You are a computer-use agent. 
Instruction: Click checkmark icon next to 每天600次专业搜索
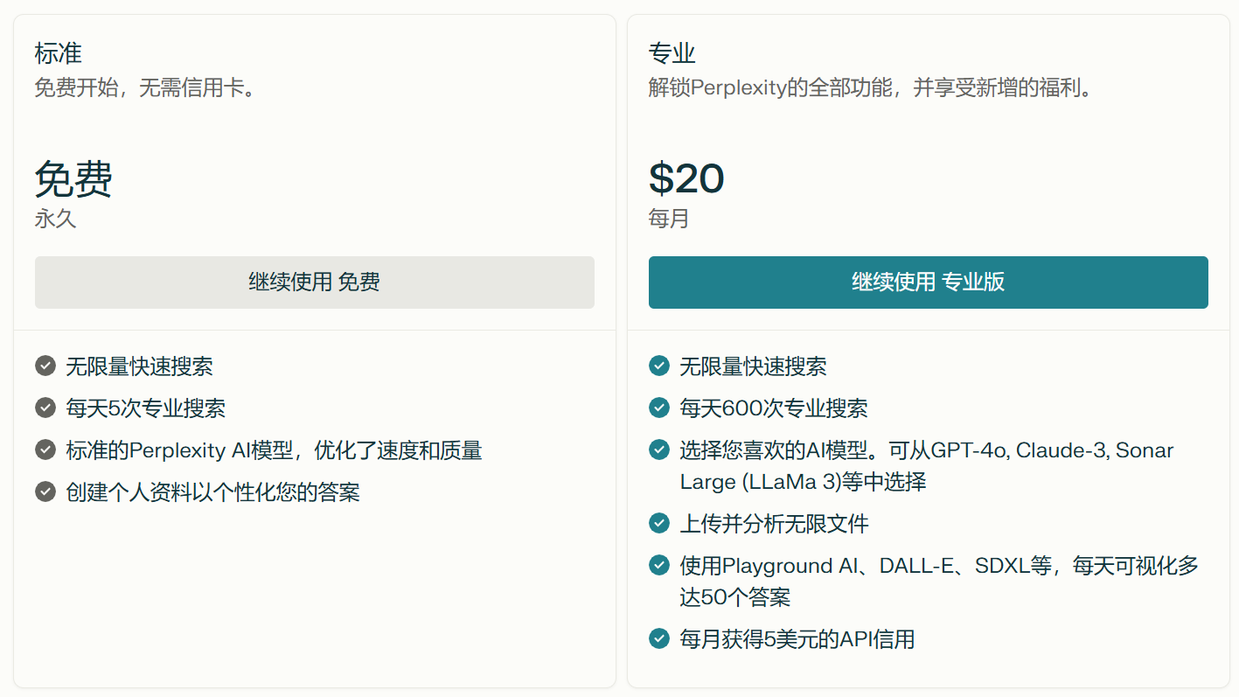[659, 408]
